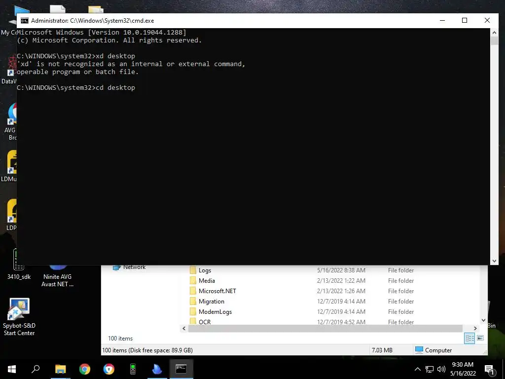The width and height of the screenshot is (505, 379).
Task: Open the Logs folder in Explorer
Action: (205, 270)
